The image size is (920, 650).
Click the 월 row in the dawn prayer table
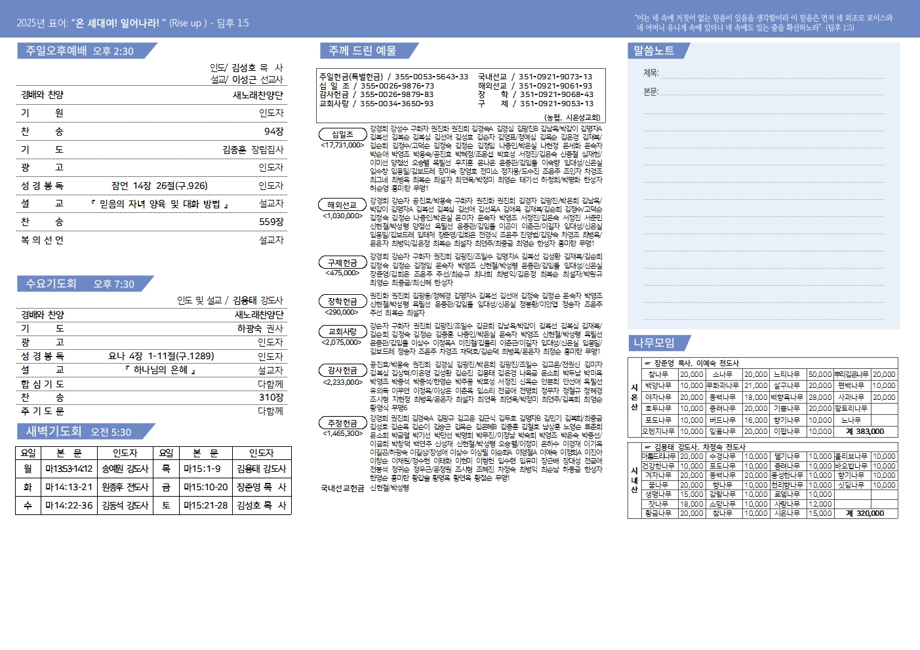(153, 469)
